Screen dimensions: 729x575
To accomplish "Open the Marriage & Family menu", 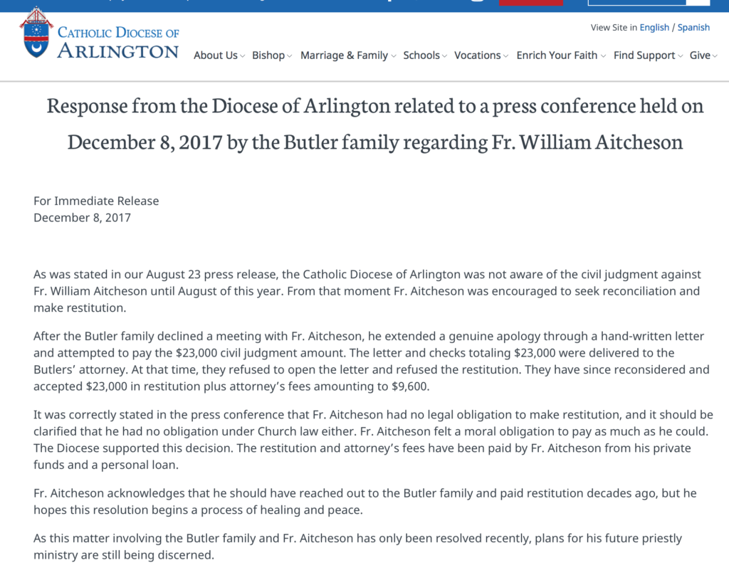I will (348, 56).
